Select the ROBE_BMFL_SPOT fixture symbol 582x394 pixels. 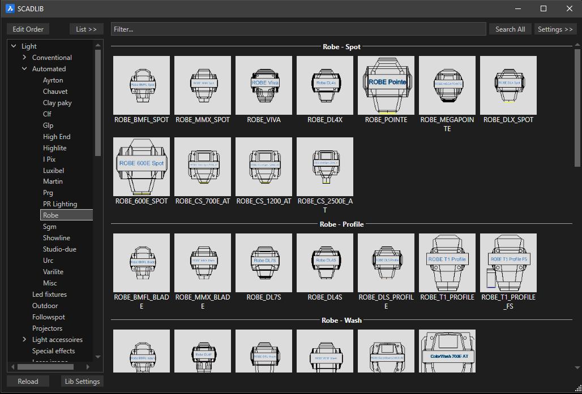tap(142, 84)
